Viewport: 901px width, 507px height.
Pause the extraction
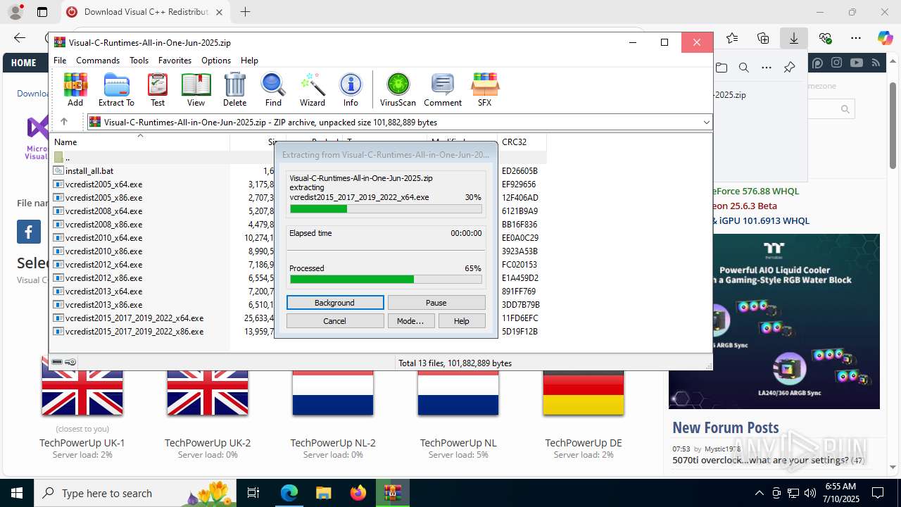pos(436,303)
